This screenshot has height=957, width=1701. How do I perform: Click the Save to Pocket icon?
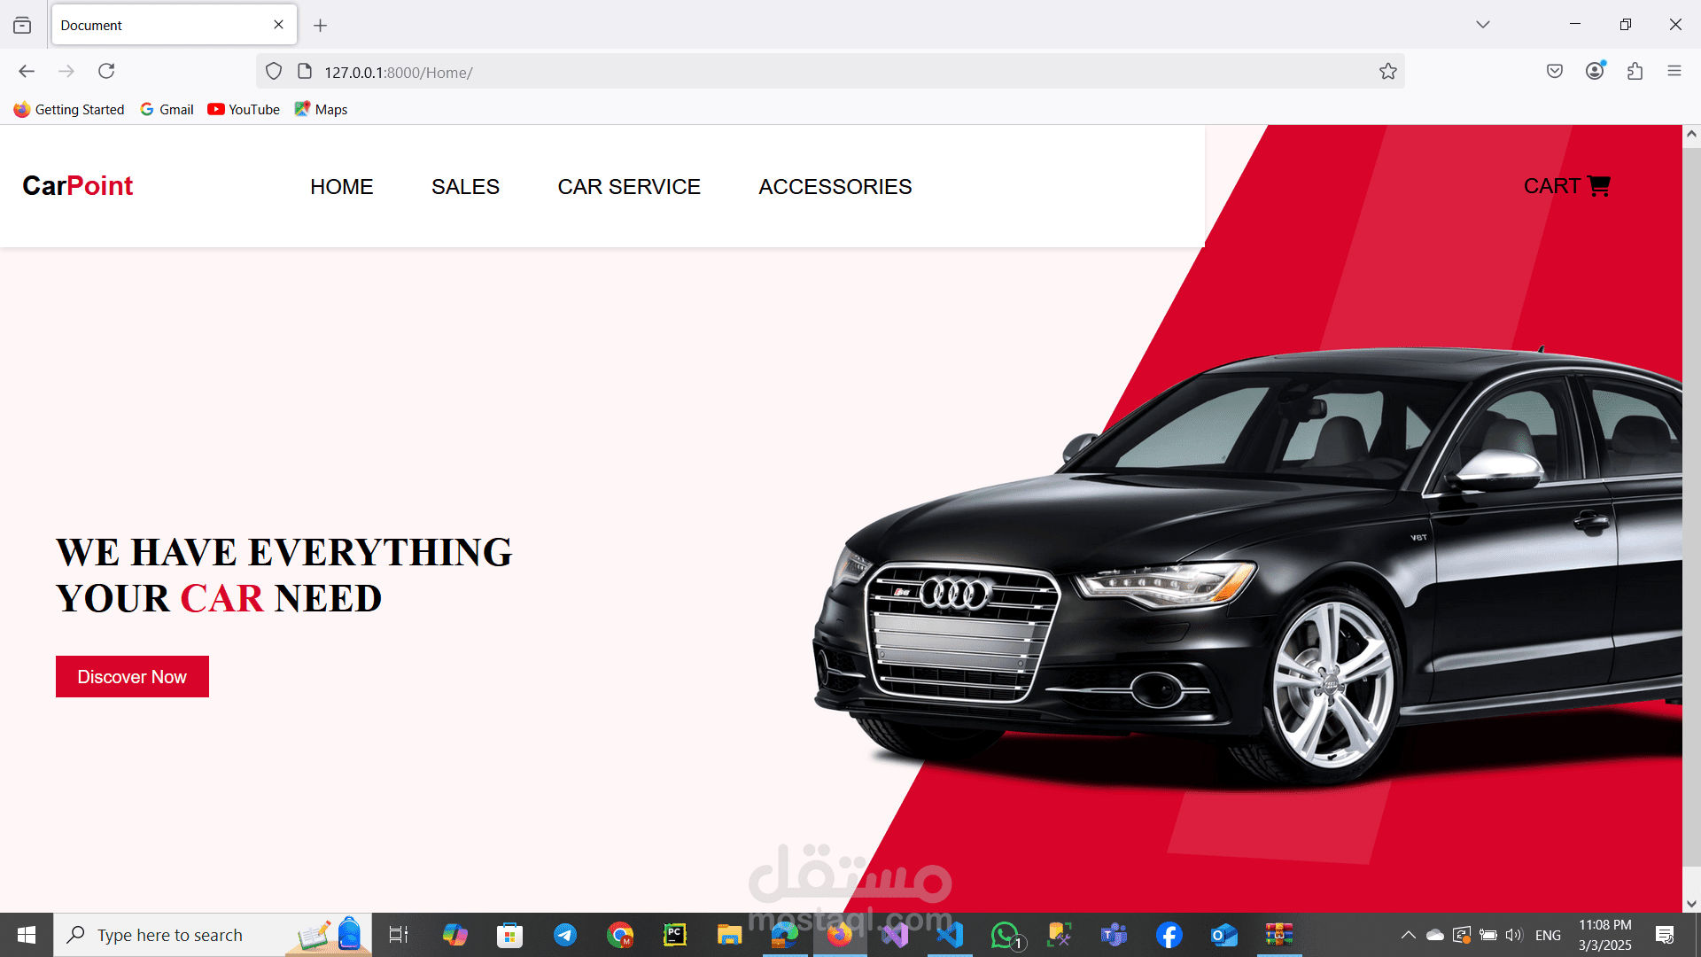[x=1554, y=71]
